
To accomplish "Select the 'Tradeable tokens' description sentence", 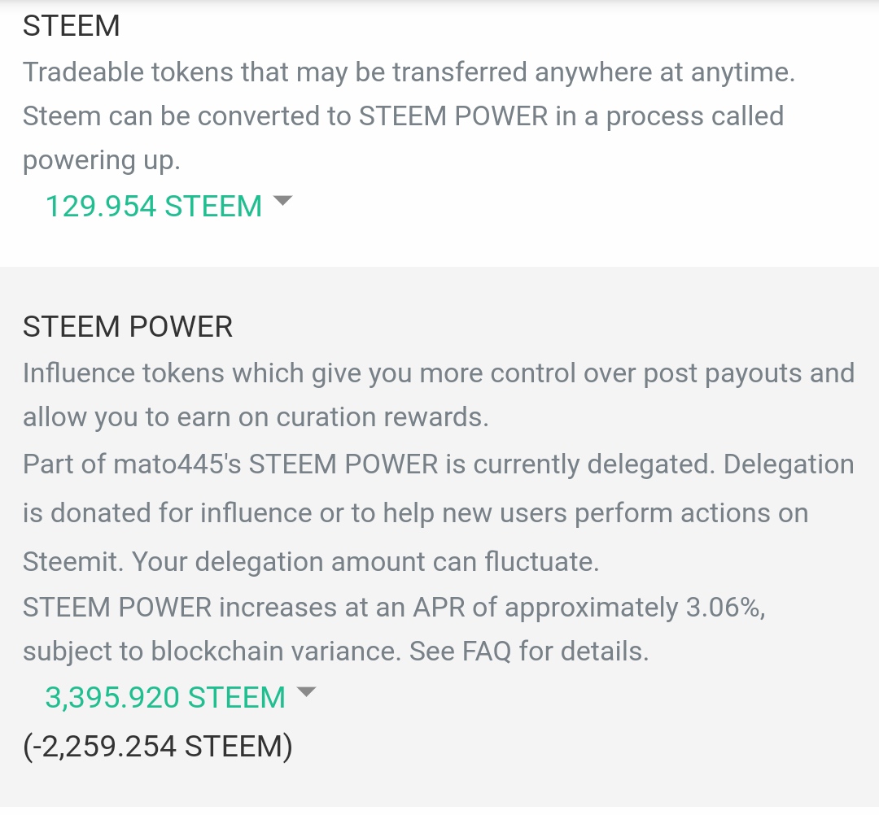I will click(409, 73).
